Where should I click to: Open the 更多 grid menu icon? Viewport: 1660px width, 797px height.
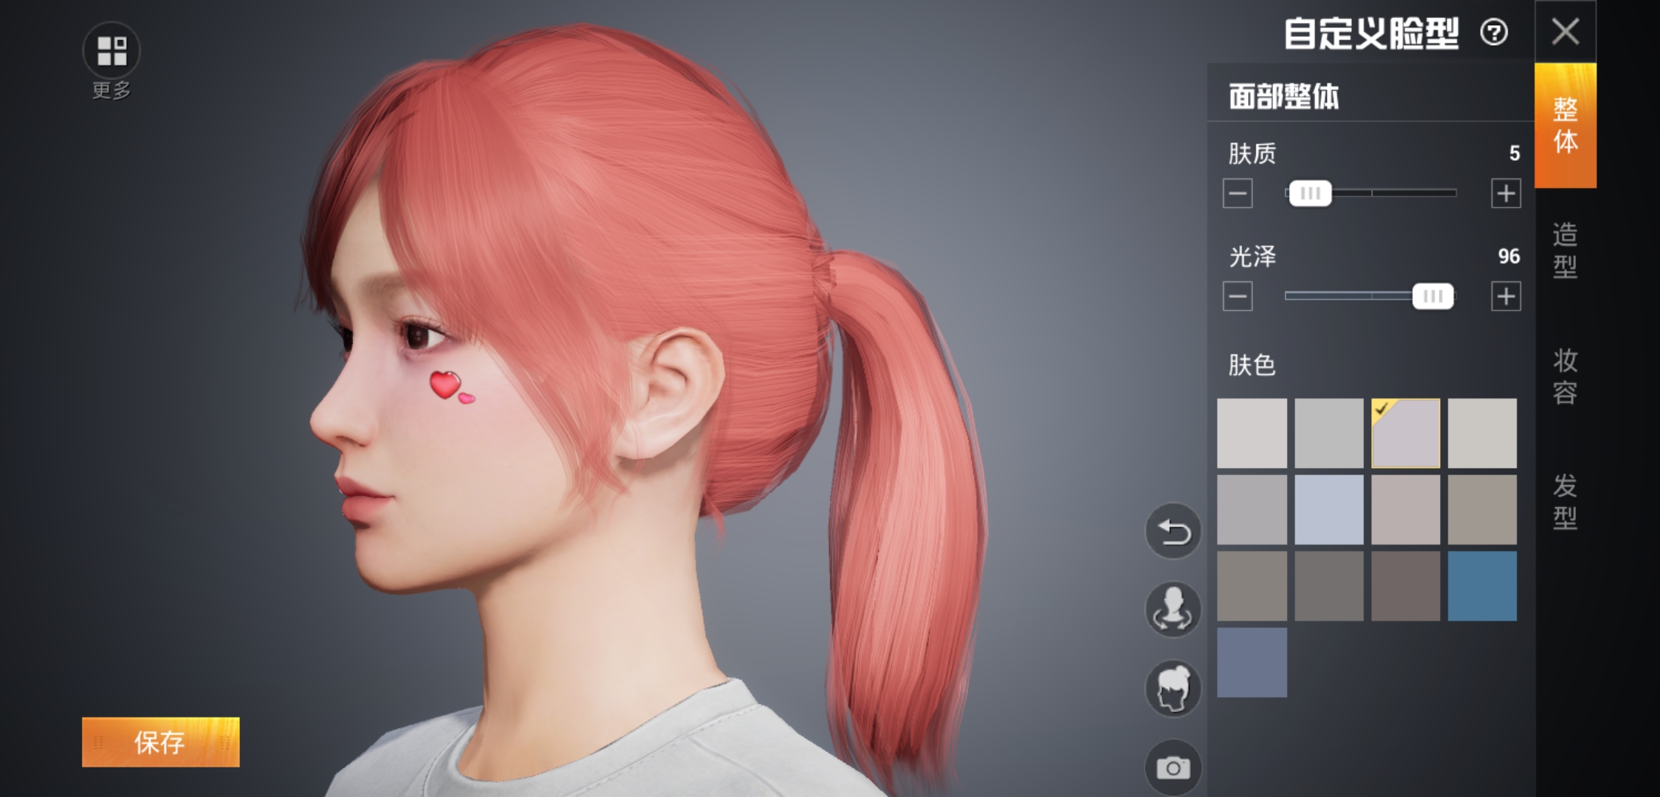(x=112, y=51)
